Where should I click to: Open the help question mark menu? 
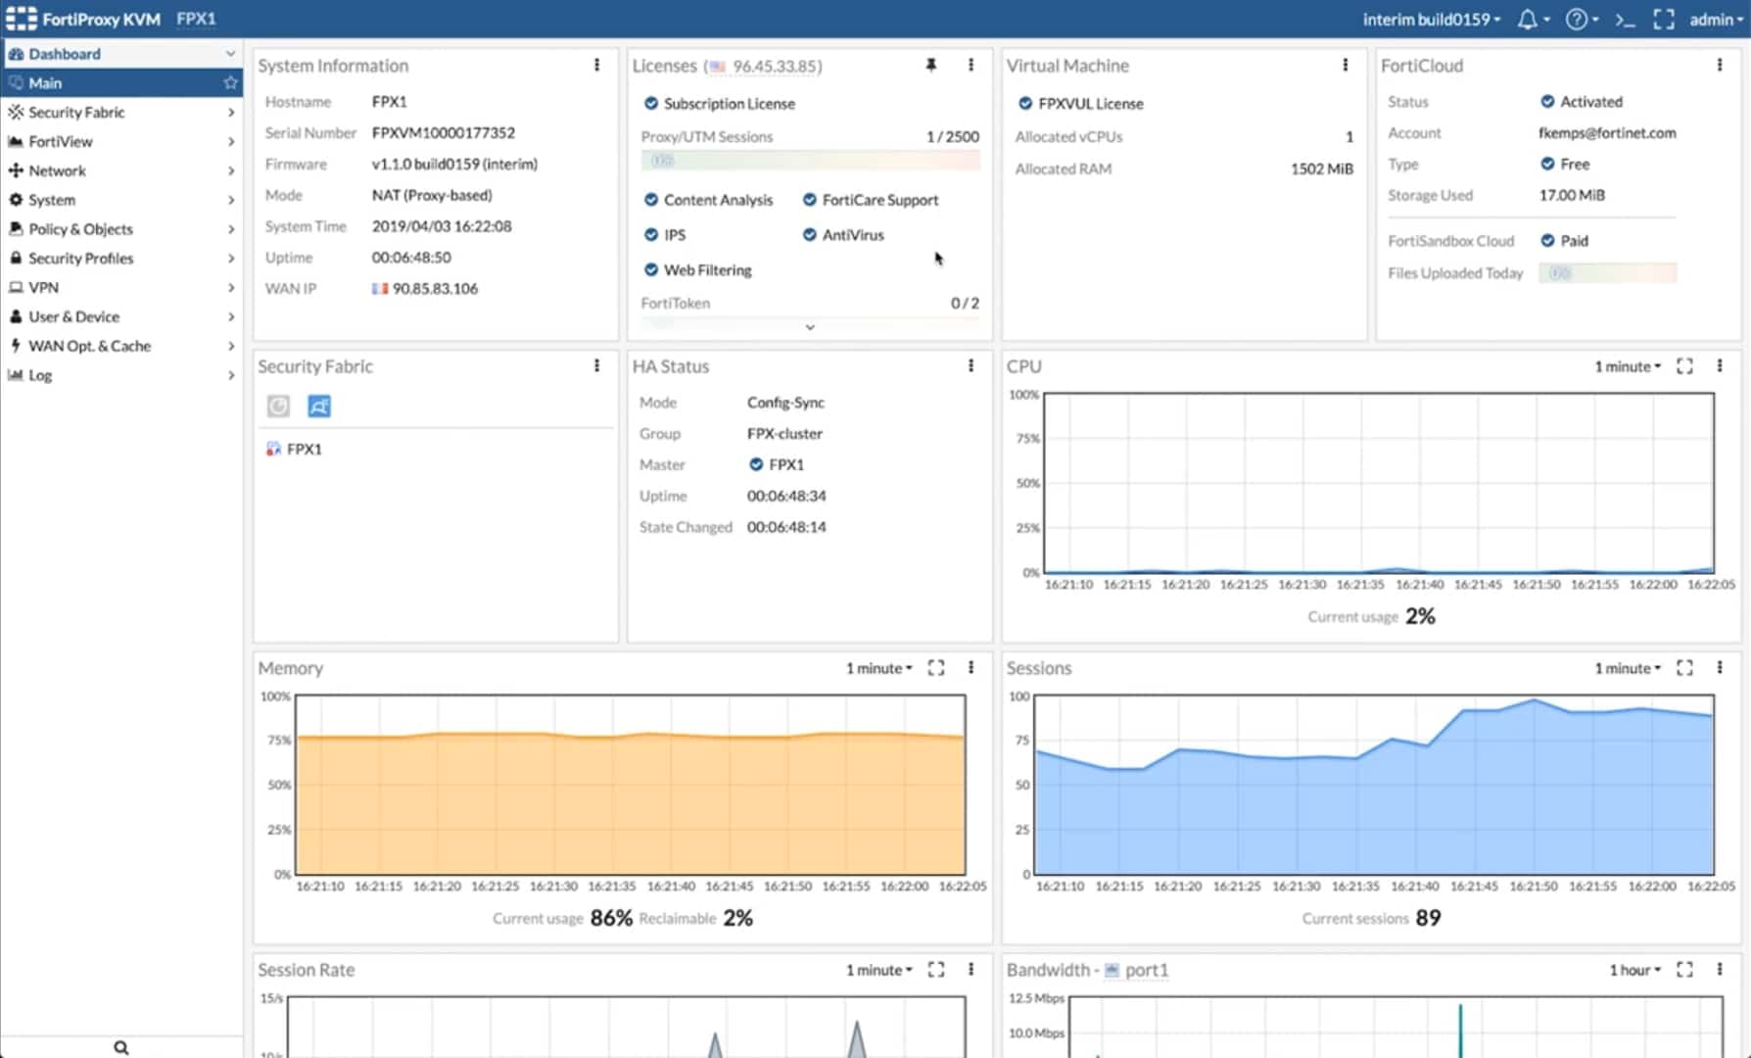pos(1576,20)
